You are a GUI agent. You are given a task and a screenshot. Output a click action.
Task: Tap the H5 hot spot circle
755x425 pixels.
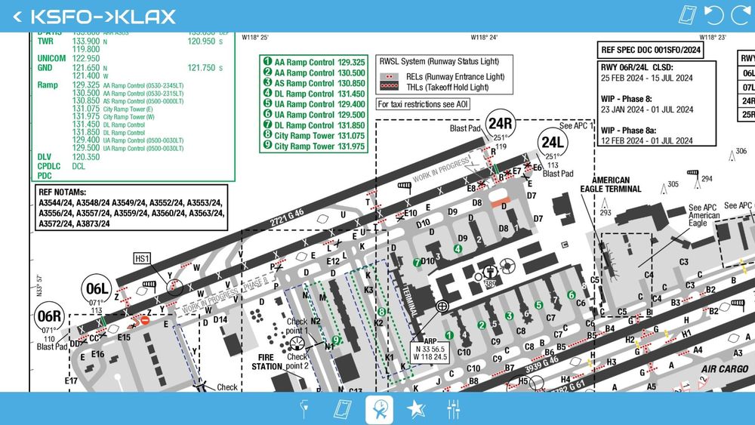[x=523, y=381]
